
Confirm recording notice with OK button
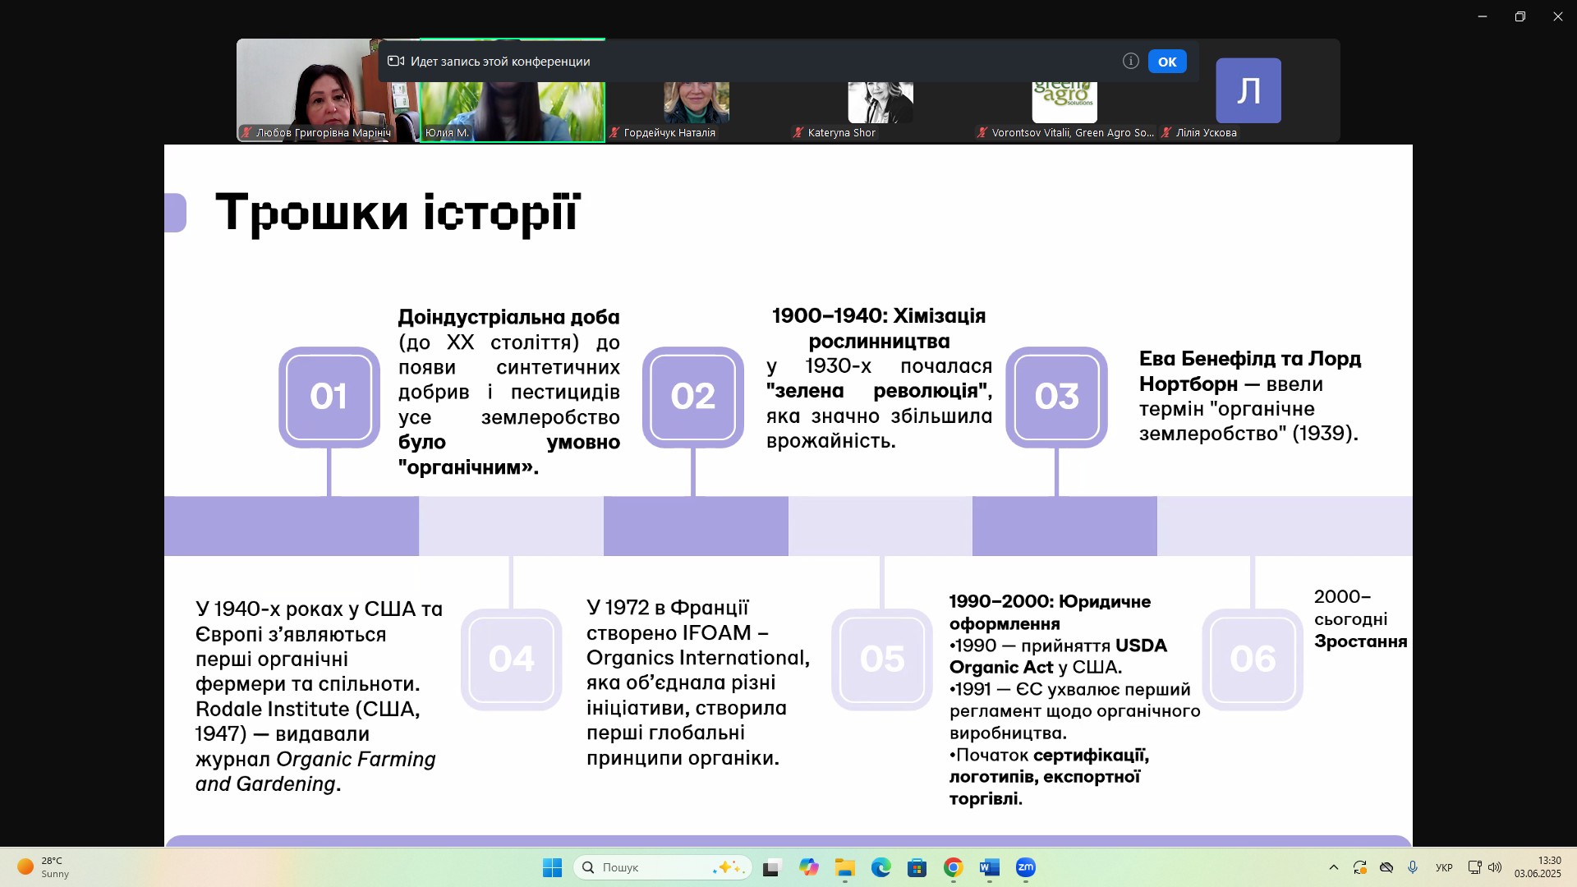pos(1167,62)
